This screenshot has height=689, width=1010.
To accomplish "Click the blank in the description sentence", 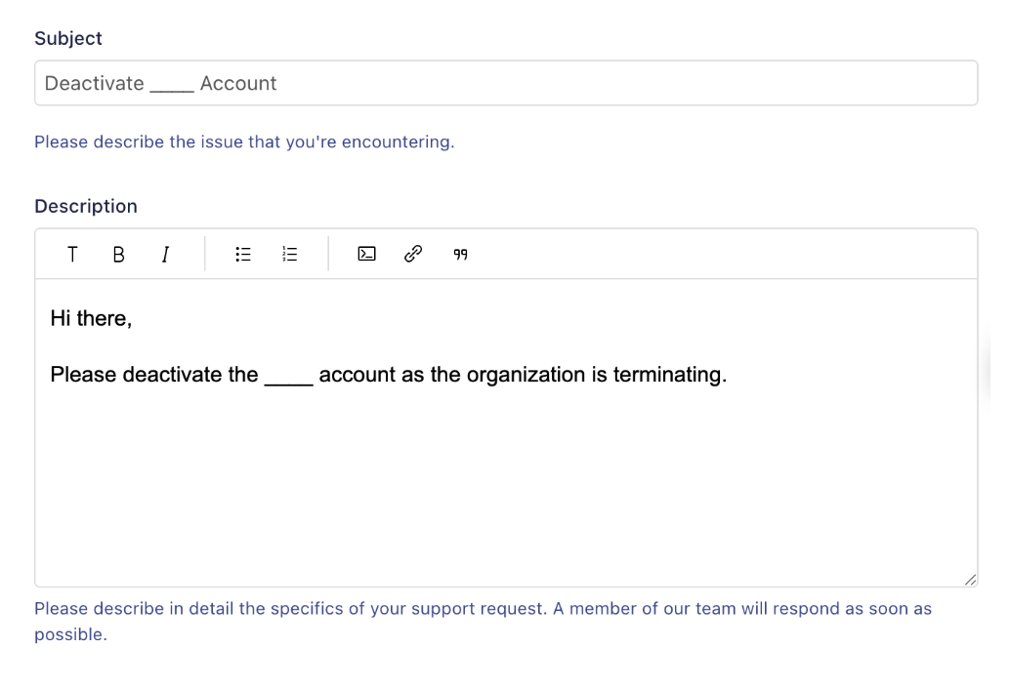I will (x=288, y=378).
